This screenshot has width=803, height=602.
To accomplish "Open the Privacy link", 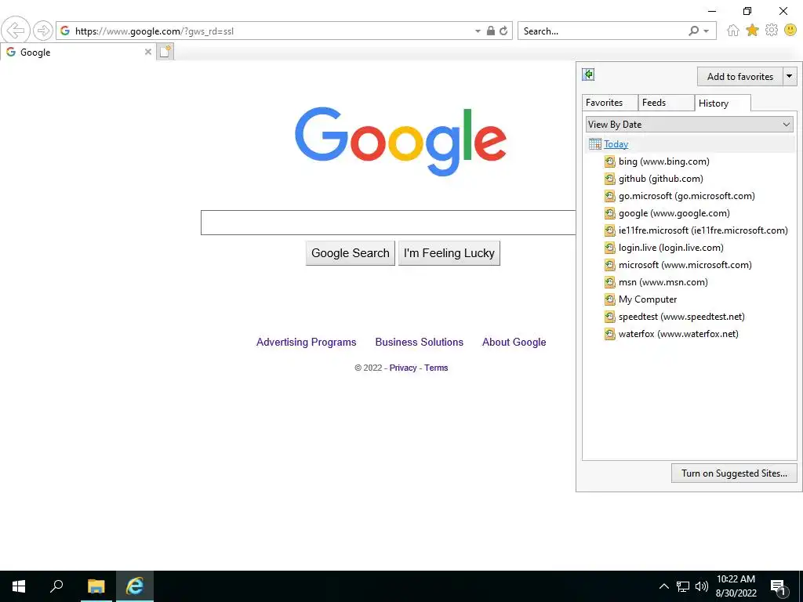I will pyautogui.click(x=403, y=368).
